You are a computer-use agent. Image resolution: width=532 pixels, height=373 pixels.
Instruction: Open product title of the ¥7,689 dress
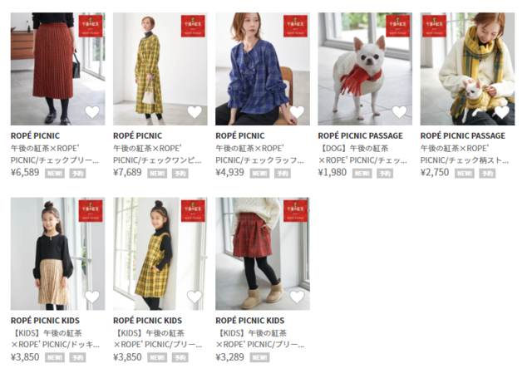[157, 154]
